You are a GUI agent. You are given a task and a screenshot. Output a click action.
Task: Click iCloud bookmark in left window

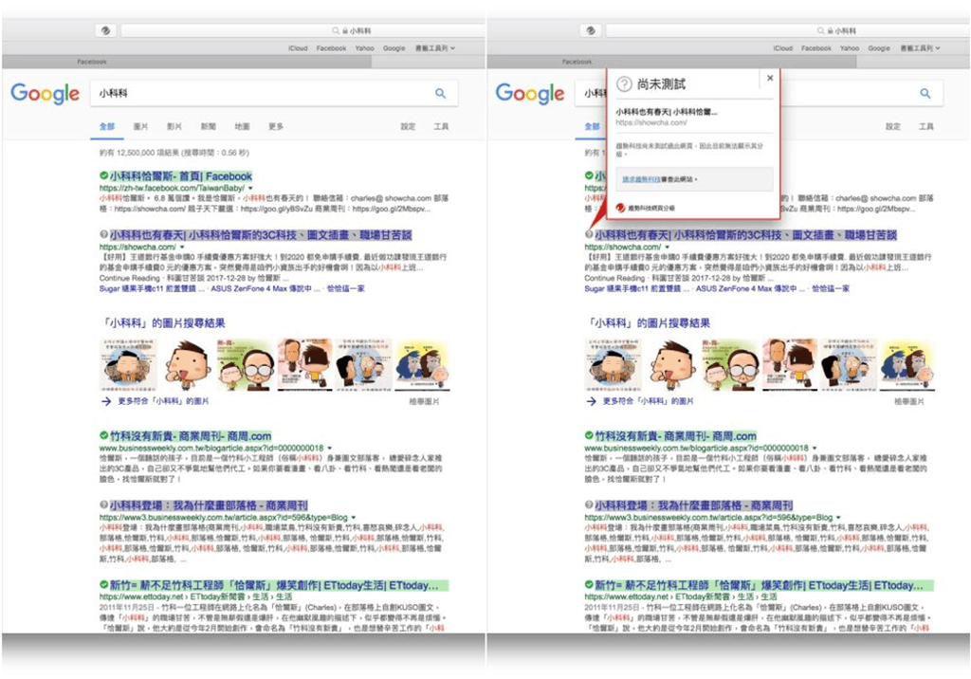point(298,48)
